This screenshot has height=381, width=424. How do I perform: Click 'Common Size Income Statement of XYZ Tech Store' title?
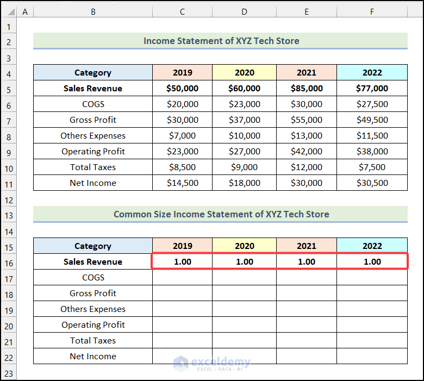tap(220, 214)
